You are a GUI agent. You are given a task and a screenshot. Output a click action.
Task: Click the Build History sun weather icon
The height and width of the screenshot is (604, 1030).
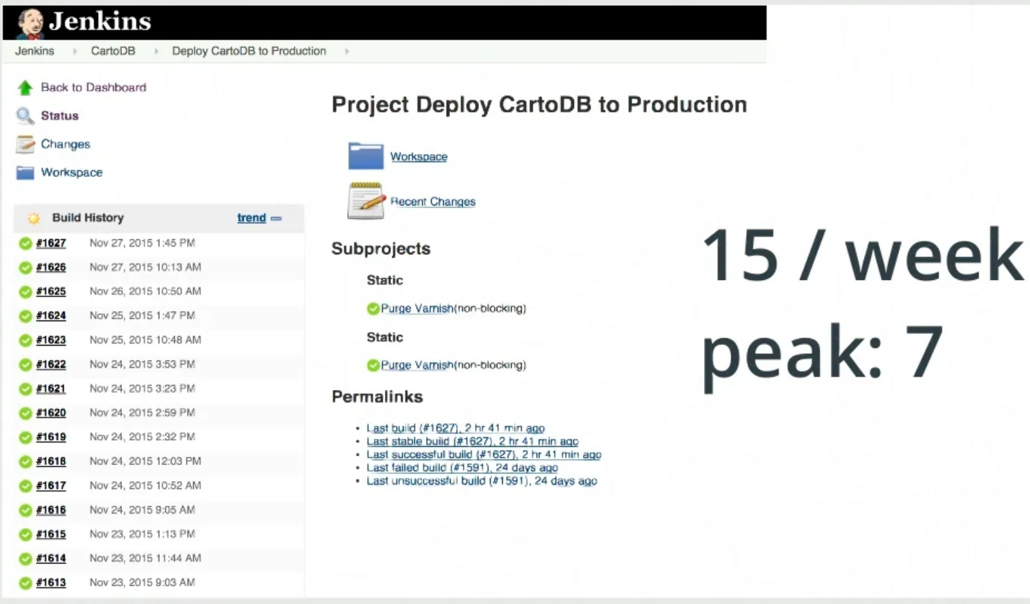[x=33, y=218]
